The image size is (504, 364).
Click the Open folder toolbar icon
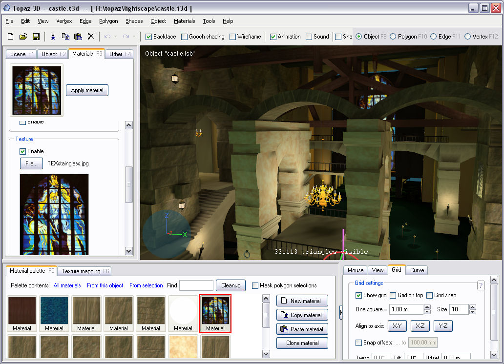coord(23,37)
